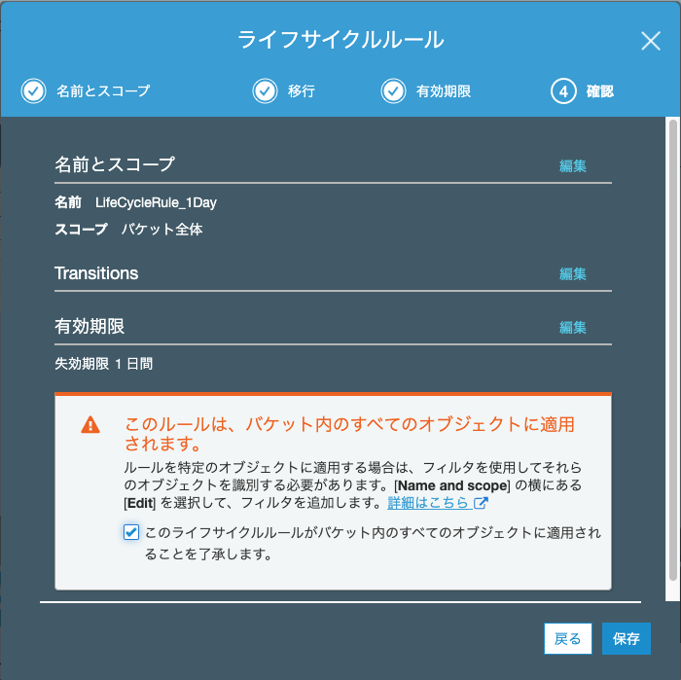Screen dimensions: 681x680
Task: Close the lifecycle rule dialog
Action: pyautogui.click(x=650, y=41)
